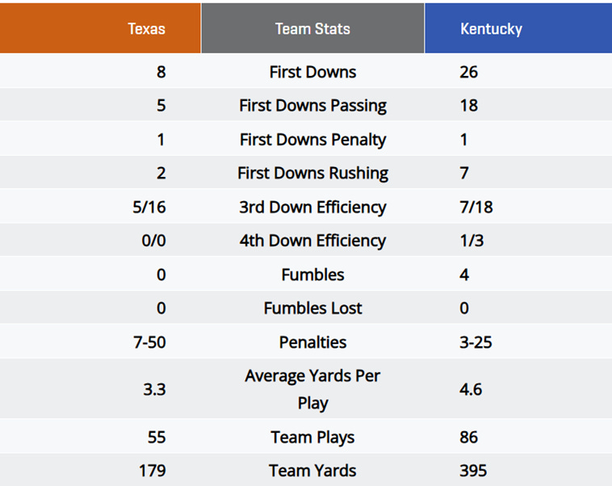Click Texas's 7-50 penalties value
Image resolution: width=612 pixels, height=486 pixels.
click(149, 342)
